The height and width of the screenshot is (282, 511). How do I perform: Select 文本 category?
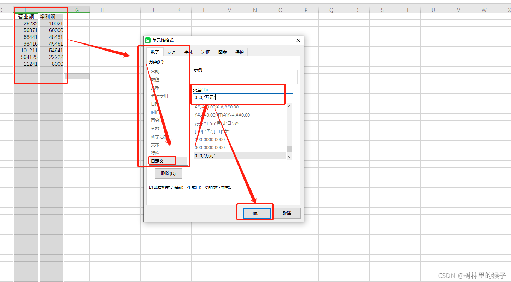[x=168, y=145]
